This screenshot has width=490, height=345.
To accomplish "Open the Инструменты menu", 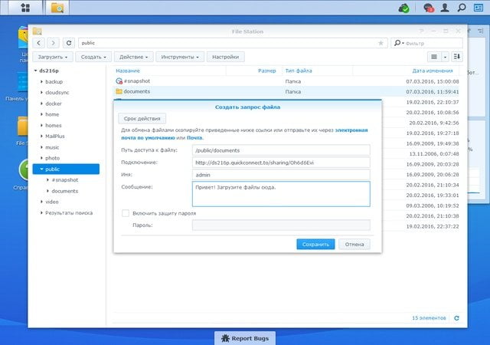I will coord(180,57).
